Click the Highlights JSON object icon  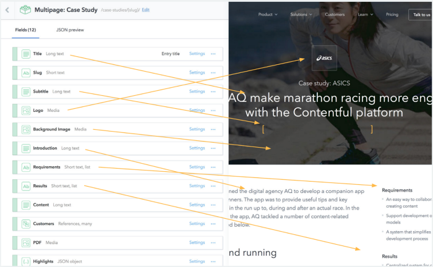tap(26, 261)
